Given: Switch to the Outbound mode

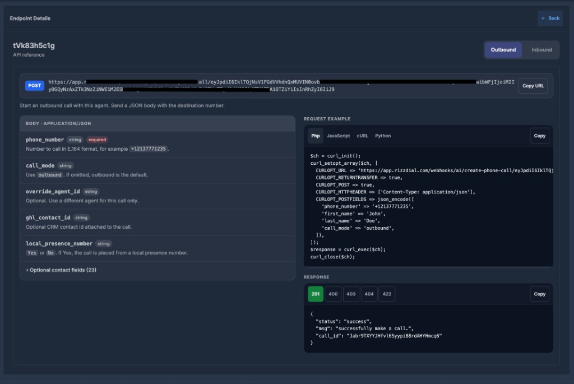Looking at the screenshot, I should tap(503, 50).
